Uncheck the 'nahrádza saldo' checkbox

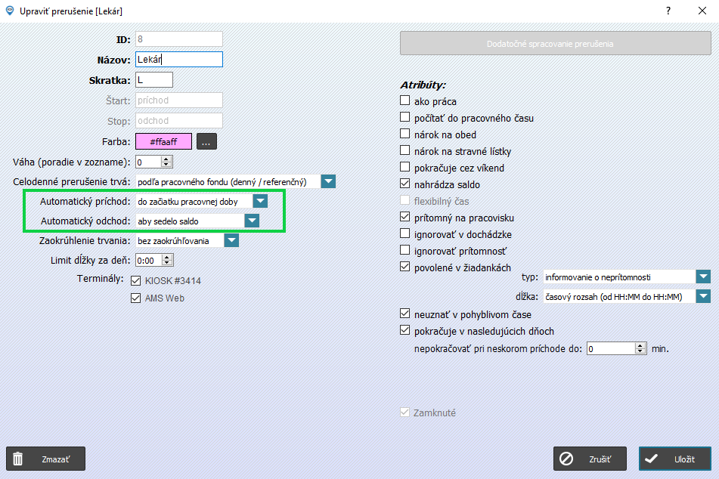tap(405, 184)
